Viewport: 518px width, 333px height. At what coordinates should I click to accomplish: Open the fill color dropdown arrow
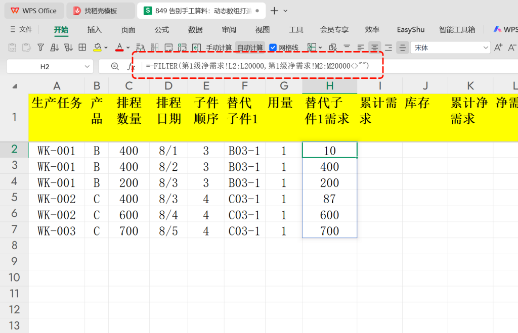point(106,48)
